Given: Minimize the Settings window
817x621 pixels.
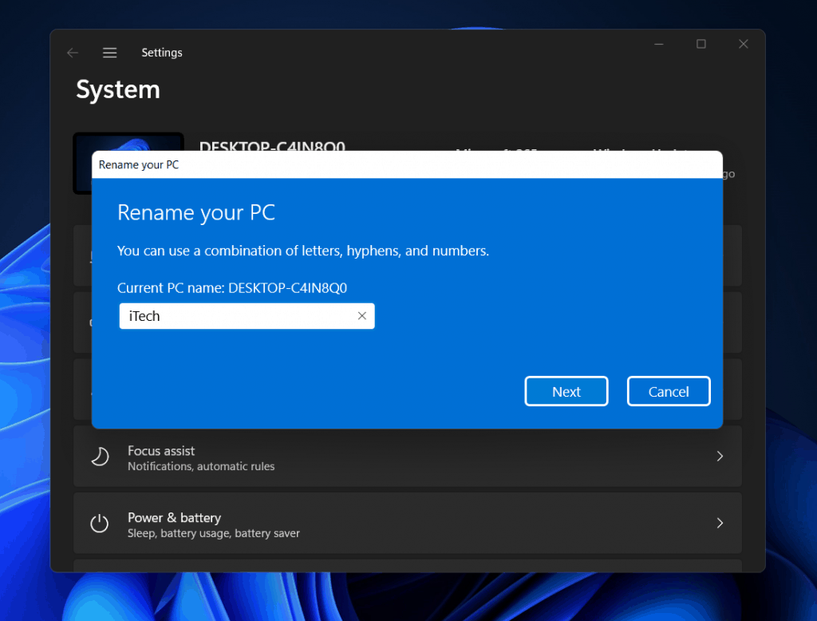Looking at the screenshot, I should (658, 44).
